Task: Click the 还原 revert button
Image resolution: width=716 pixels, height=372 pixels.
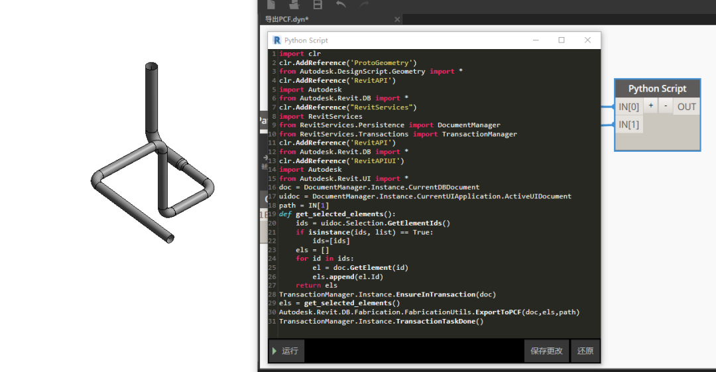Action: pyautogui.click(x=585, y=351)
